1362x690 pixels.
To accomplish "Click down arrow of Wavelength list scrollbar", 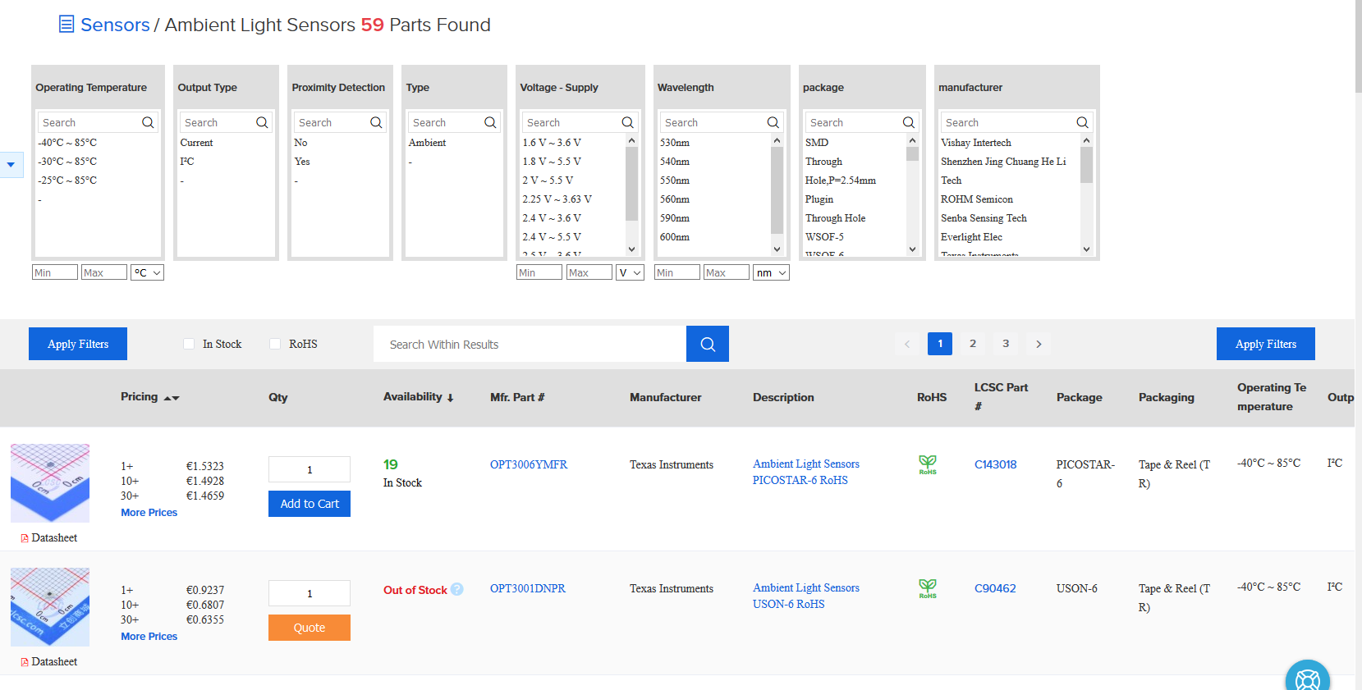I will pos(777,249).
